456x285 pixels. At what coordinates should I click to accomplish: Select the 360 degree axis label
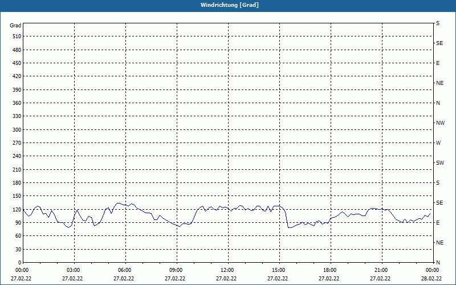[x=17, y=103]
